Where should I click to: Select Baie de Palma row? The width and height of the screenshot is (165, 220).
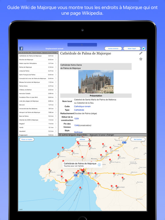[38, 116]
